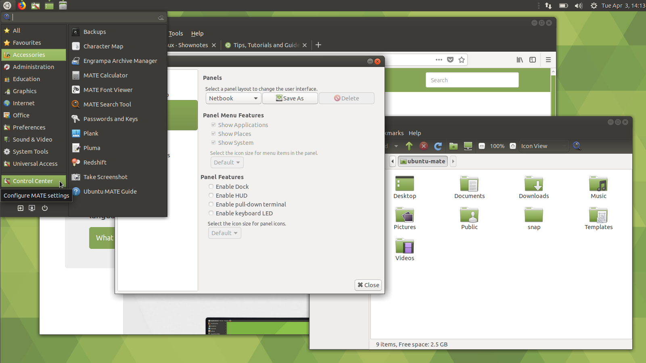Click the ubuntu-mate path button
Screen dimensions: 646x363
423,161
